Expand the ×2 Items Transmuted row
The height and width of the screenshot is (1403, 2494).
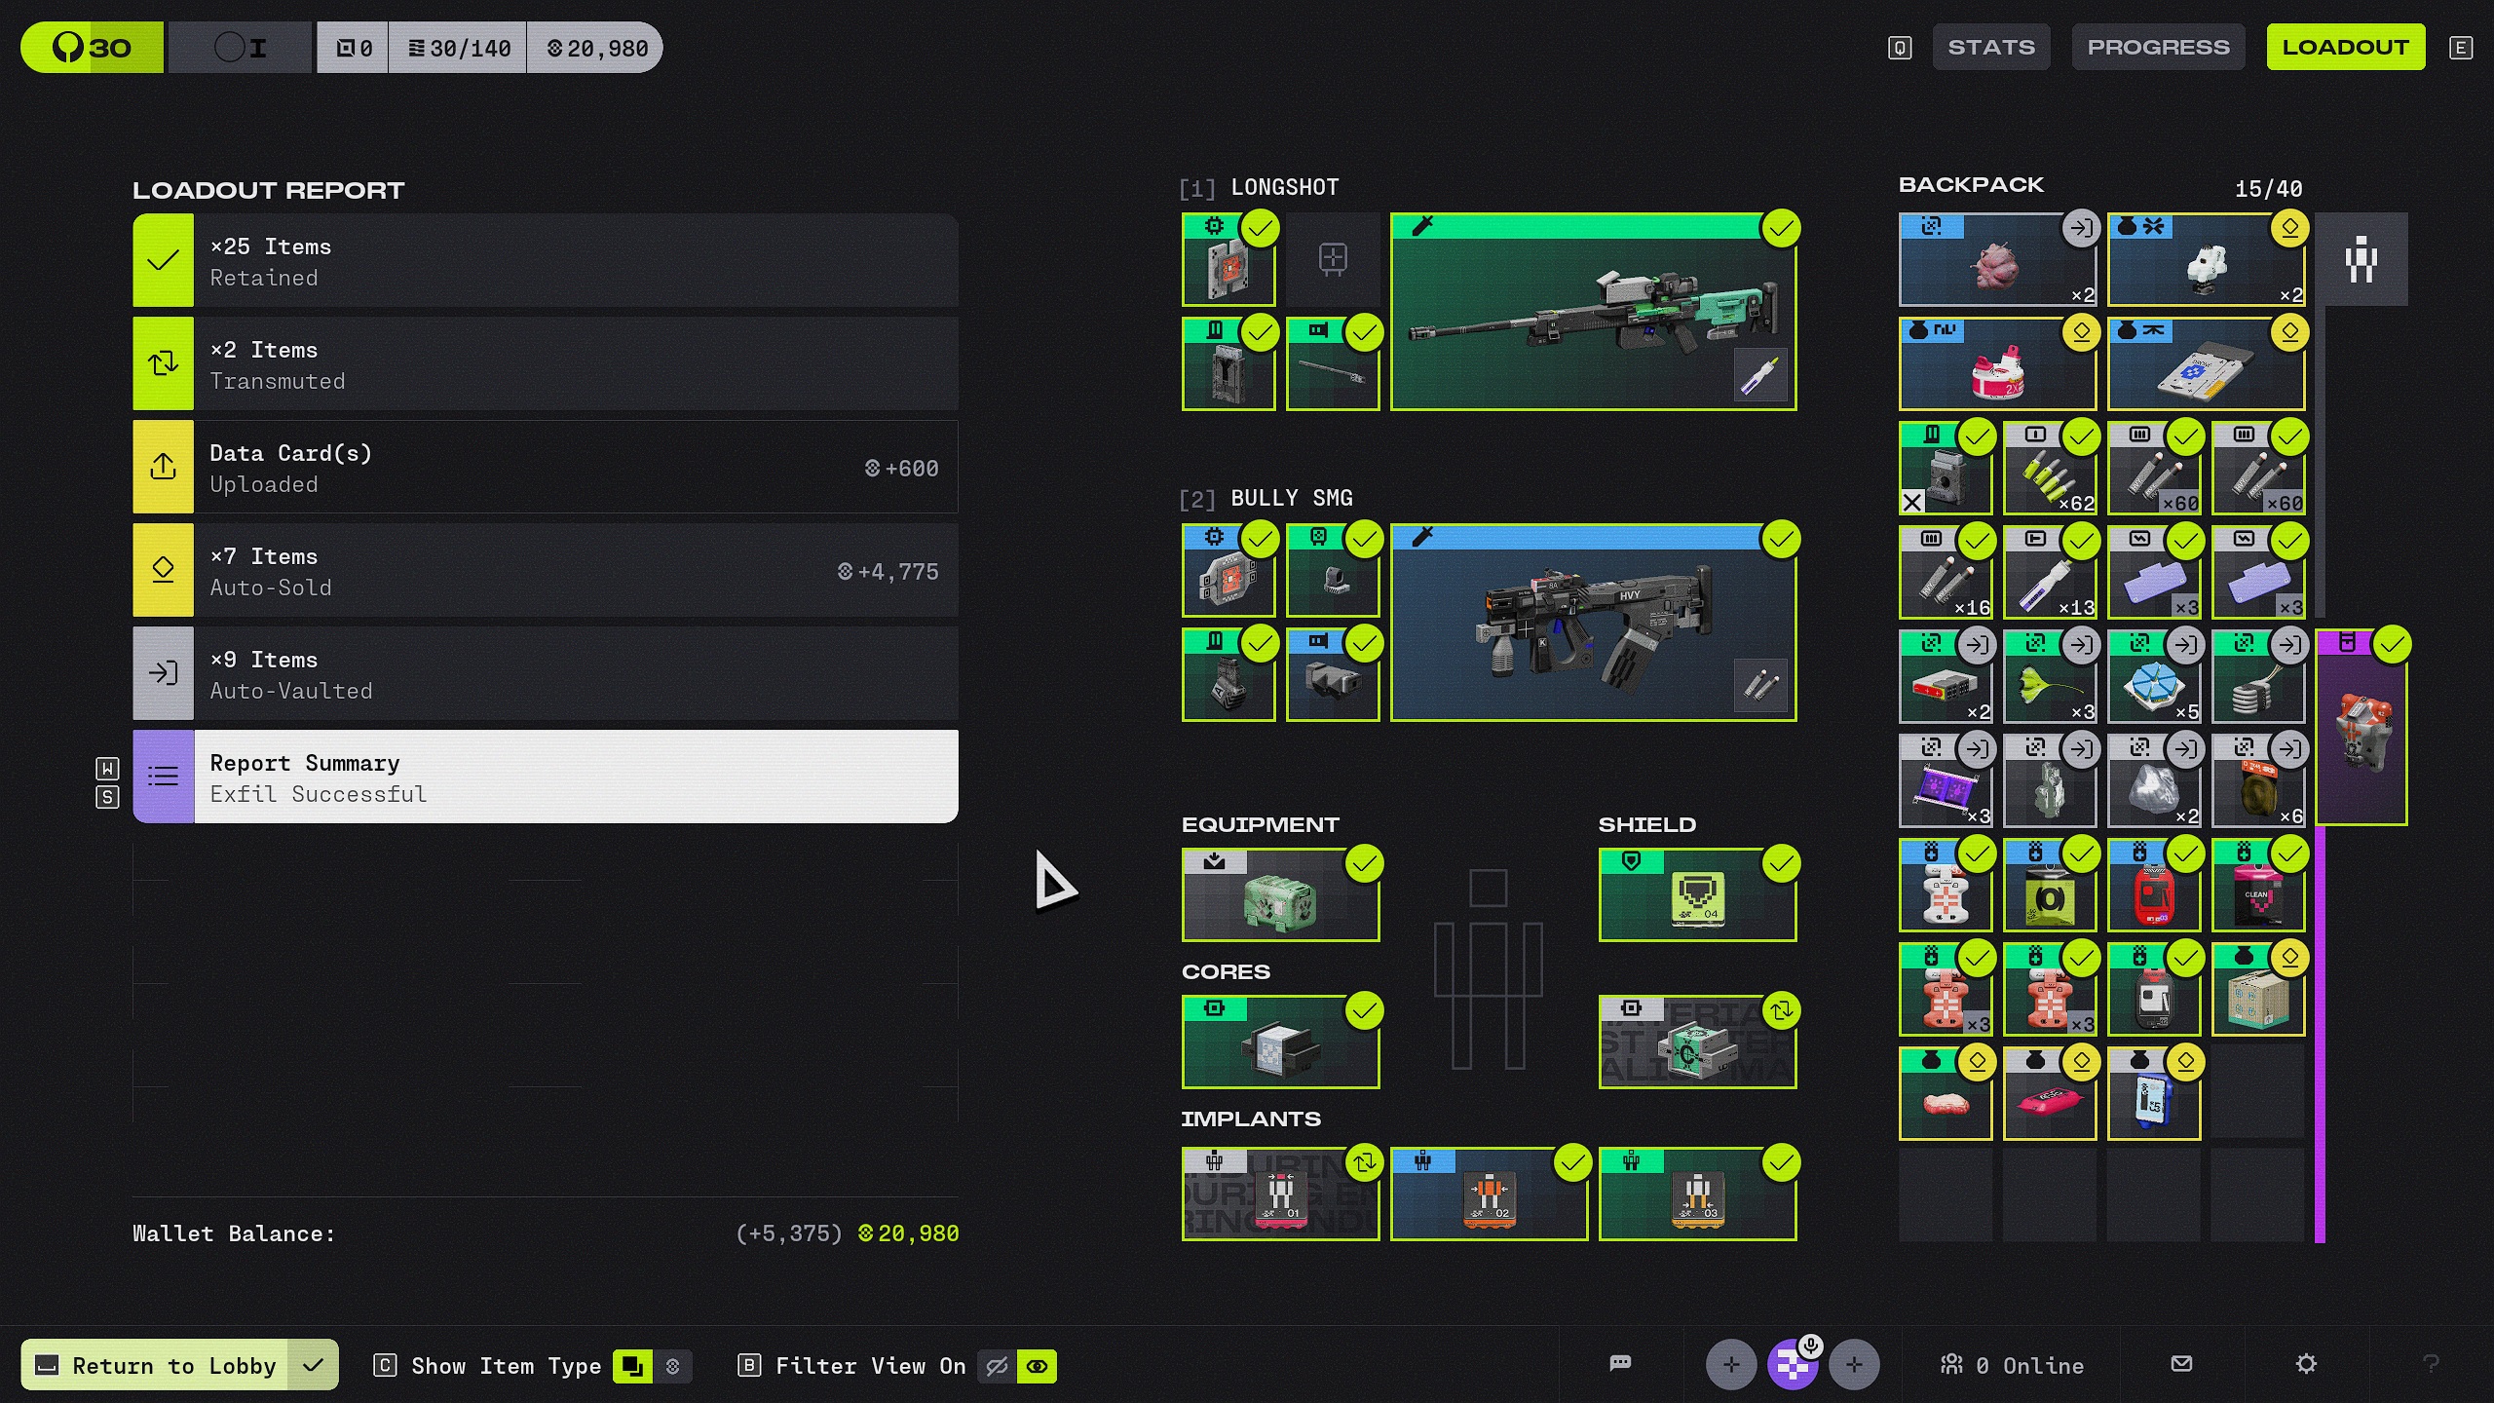tap(546, 363)
